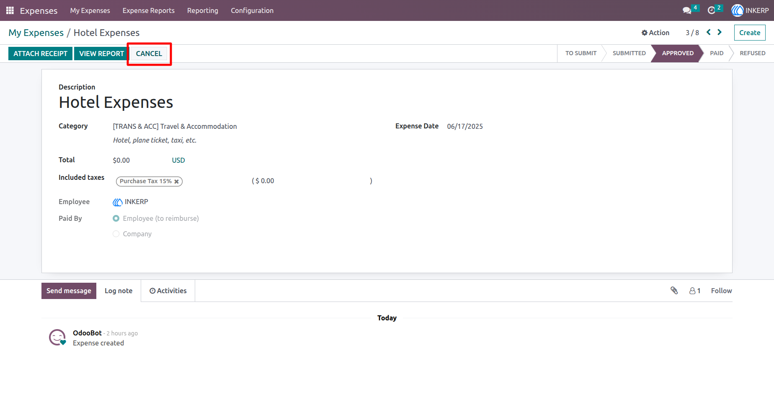Go to next record arrow
Viewport: 774px width, 404px height.
pos(720,32)
